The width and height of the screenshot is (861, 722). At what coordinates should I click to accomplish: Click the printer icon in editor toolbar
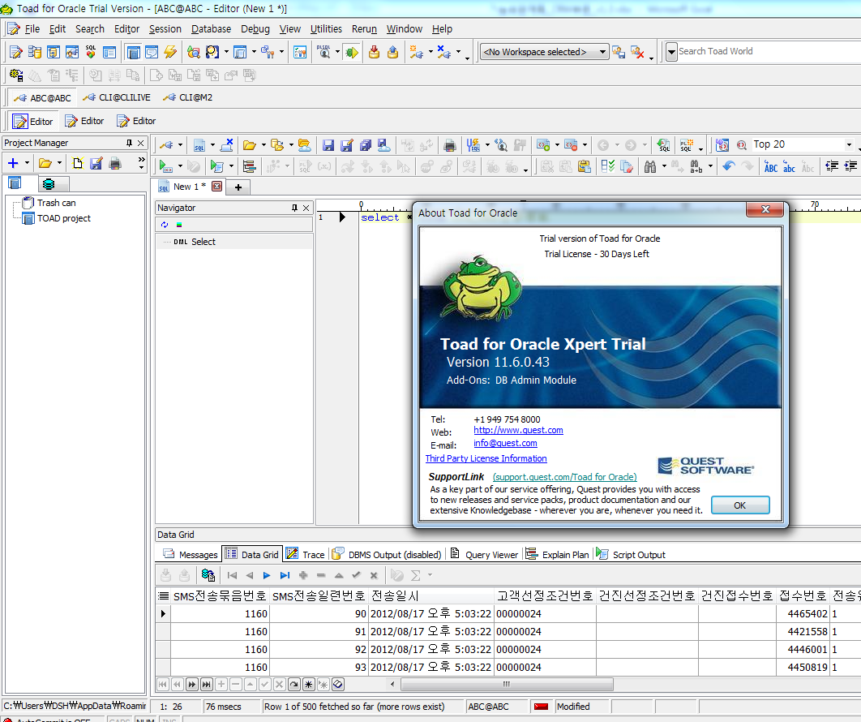click(x=450, y=145)
